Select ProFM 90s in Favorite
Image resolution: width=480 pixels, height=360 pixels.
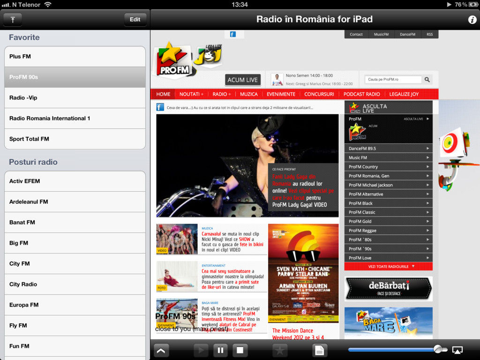75,77
